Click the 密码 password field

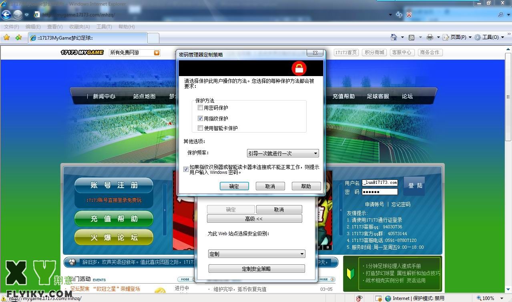pos(380,192)
